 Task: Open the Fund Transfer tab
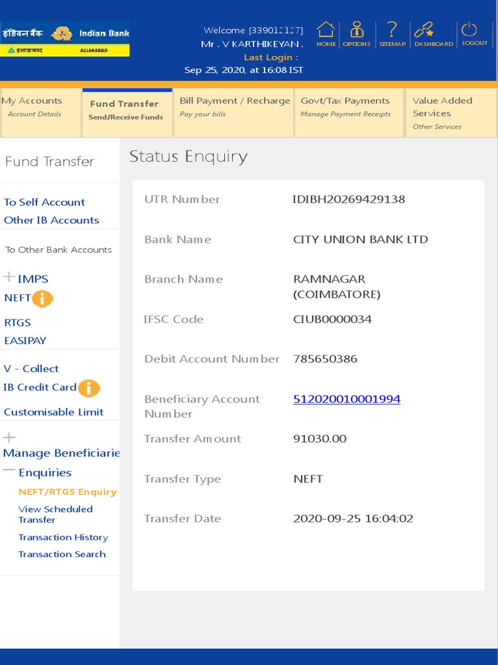pos(127,112)
